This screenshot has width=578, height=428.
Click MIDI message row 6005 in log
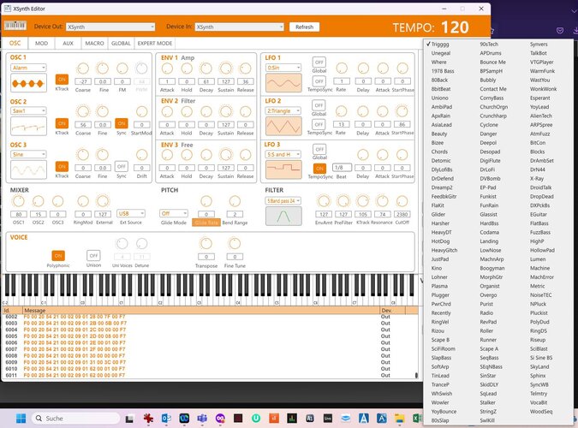[x=210, y=336]
